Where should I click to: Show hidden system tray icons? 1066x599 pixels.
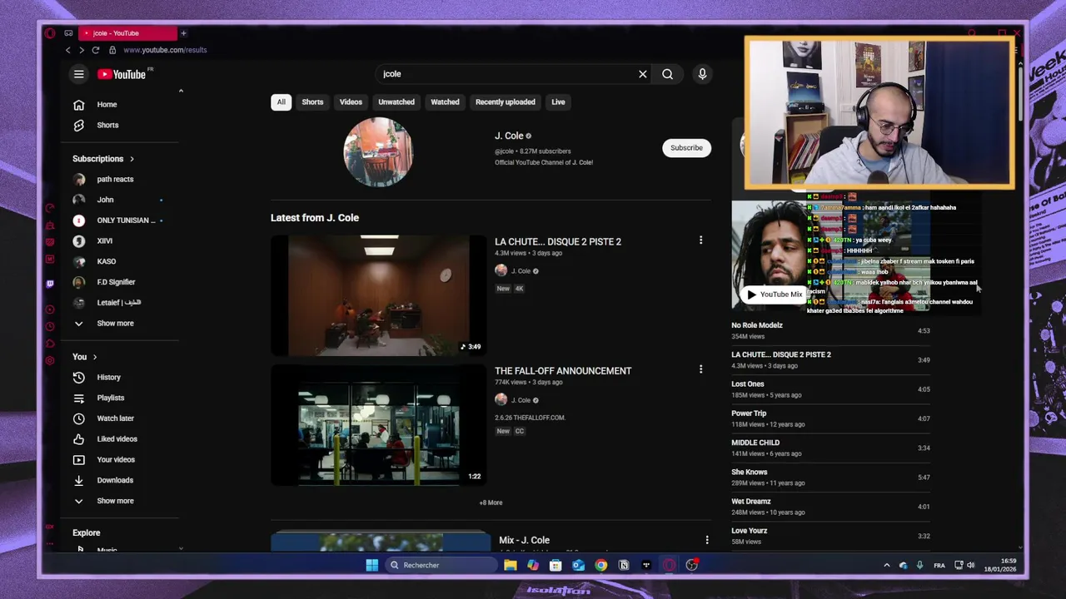[886, 565]
